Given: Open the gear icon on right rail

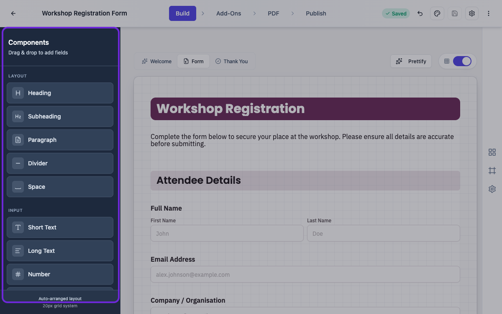Looking at the screenshot, I should click(x=492, y=189).
